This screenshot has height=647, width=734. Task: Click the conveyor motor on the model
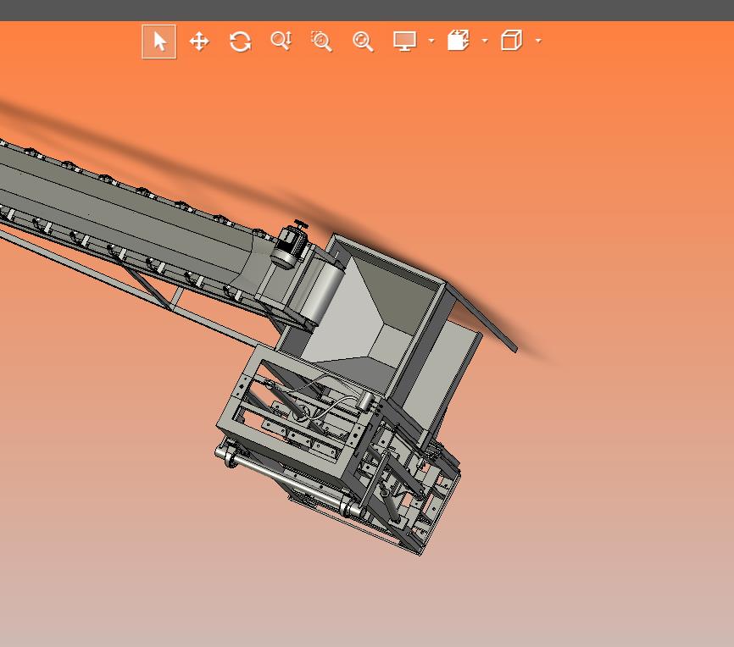[x=290, y=244]
